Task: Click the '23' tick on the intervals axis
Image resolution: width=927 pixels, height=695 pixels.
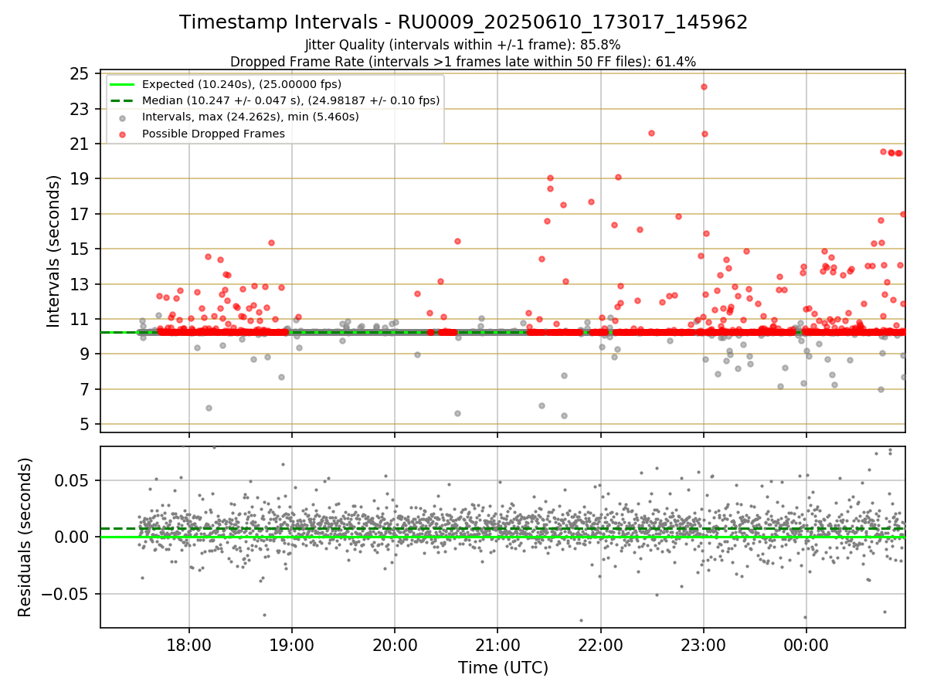Action: click(x=80, y=109)
